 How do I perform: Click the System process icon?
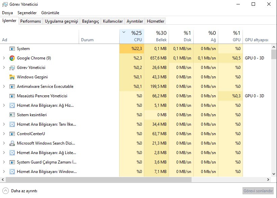pos(12,49)
